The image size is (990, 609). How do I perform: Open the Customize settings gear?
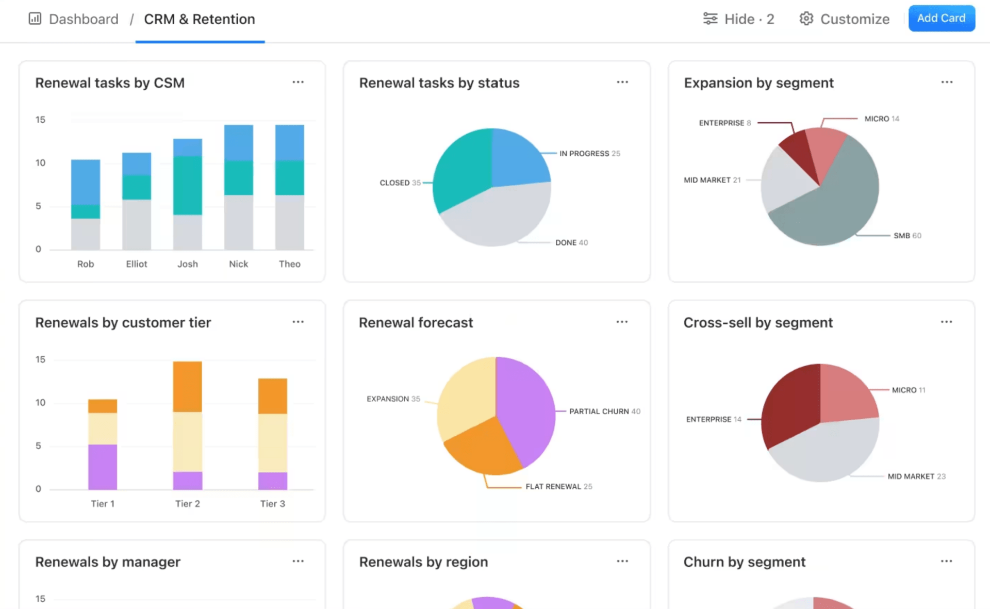point(806,19)
